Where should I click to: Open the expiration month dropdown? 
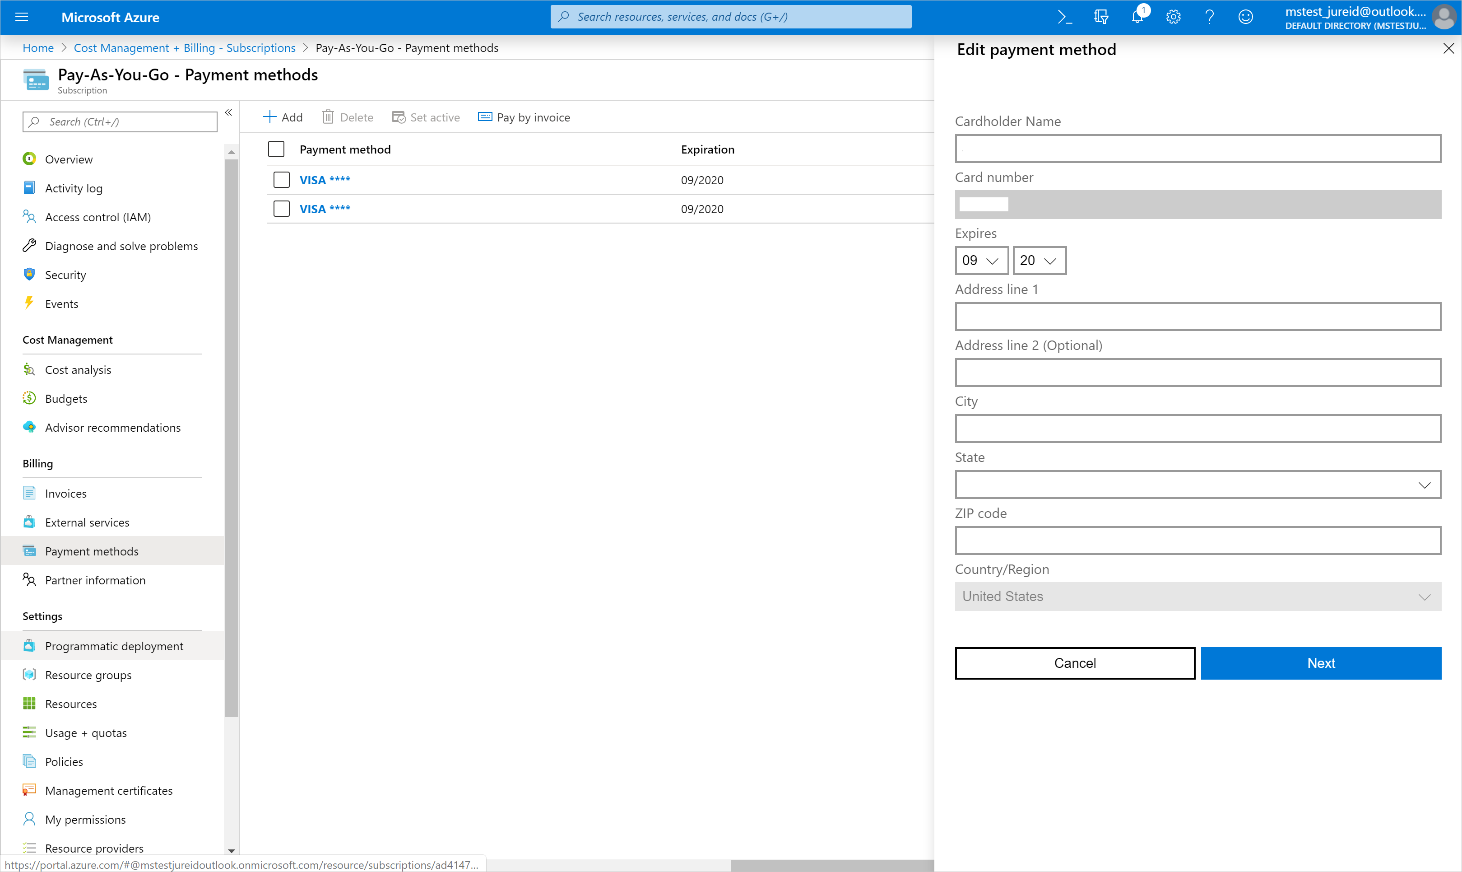(981, 260)
